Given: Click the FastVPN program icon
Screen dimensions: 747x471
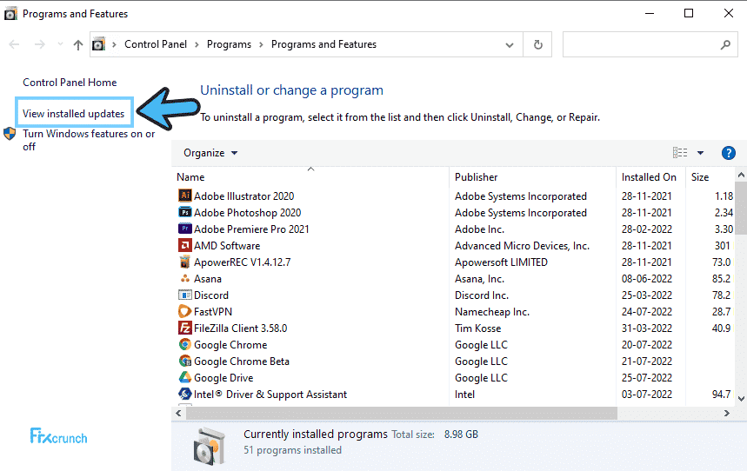Looking at the screenshot, I should tap(185, 311).
